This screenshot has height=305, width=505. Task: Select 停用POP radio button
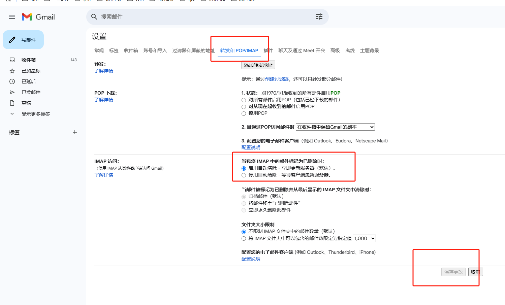[x=244, y=113]
